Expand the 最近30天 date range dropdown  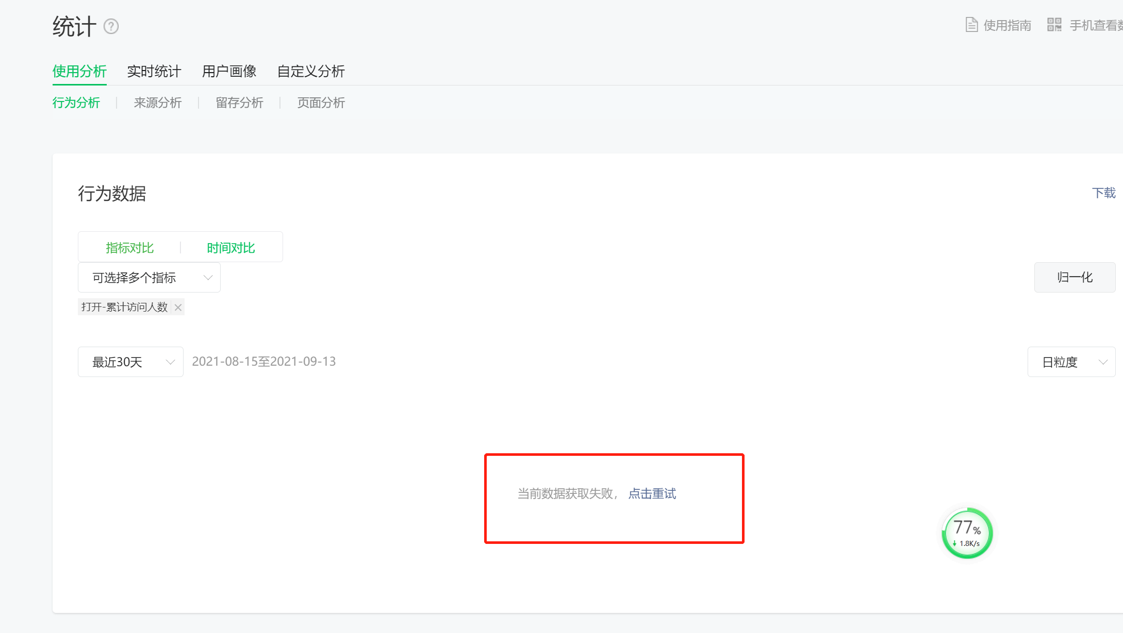pyautogui.click(x=130, y=362)
